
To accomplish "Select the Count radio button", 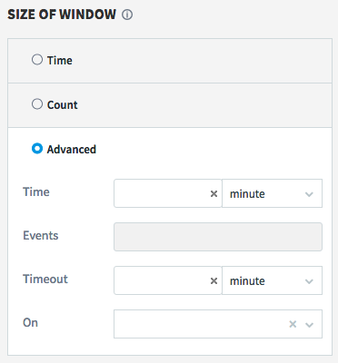I will (37, 104).
